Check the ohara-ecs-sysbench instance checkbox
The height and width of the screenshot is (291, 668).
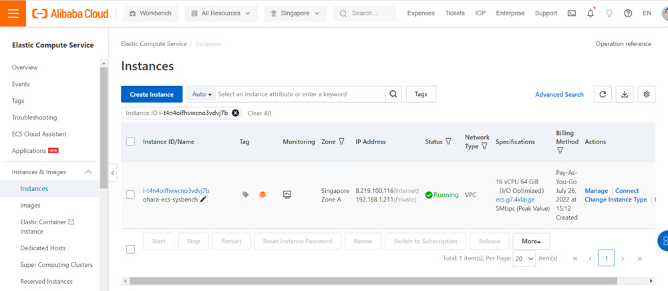coord(130,195)
